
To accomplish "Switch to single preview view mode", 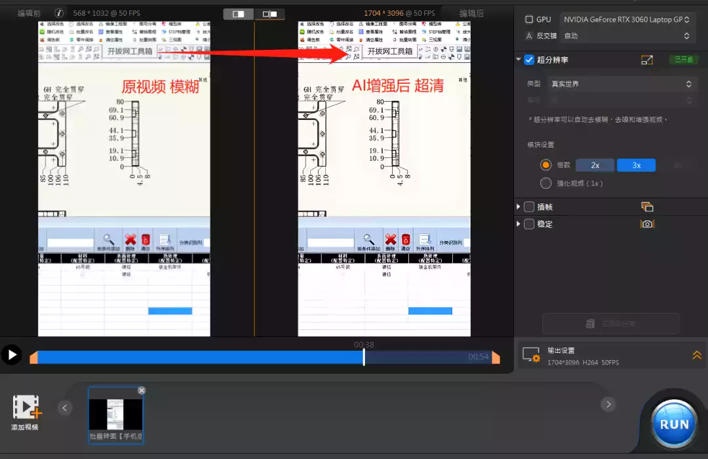I will pos(239,14).
